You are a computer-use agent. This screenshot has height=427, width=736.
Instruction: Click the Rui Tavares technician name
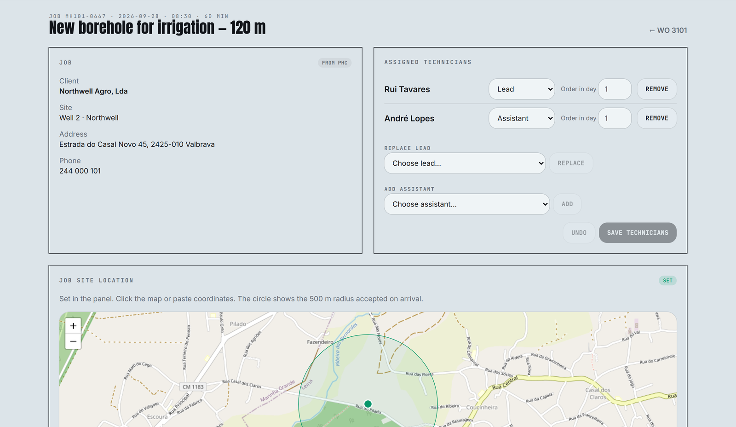coord(407,89)
